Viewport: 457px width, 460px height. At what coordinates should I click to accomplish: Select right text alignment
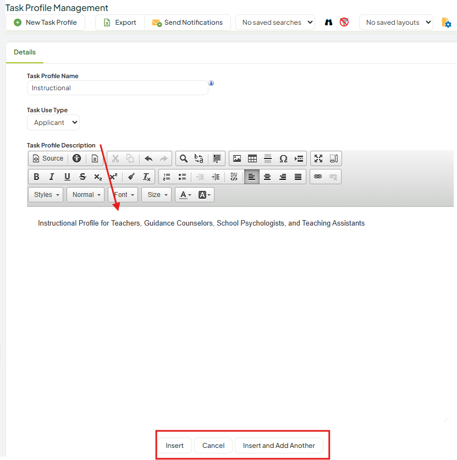(x=283, y=177)
